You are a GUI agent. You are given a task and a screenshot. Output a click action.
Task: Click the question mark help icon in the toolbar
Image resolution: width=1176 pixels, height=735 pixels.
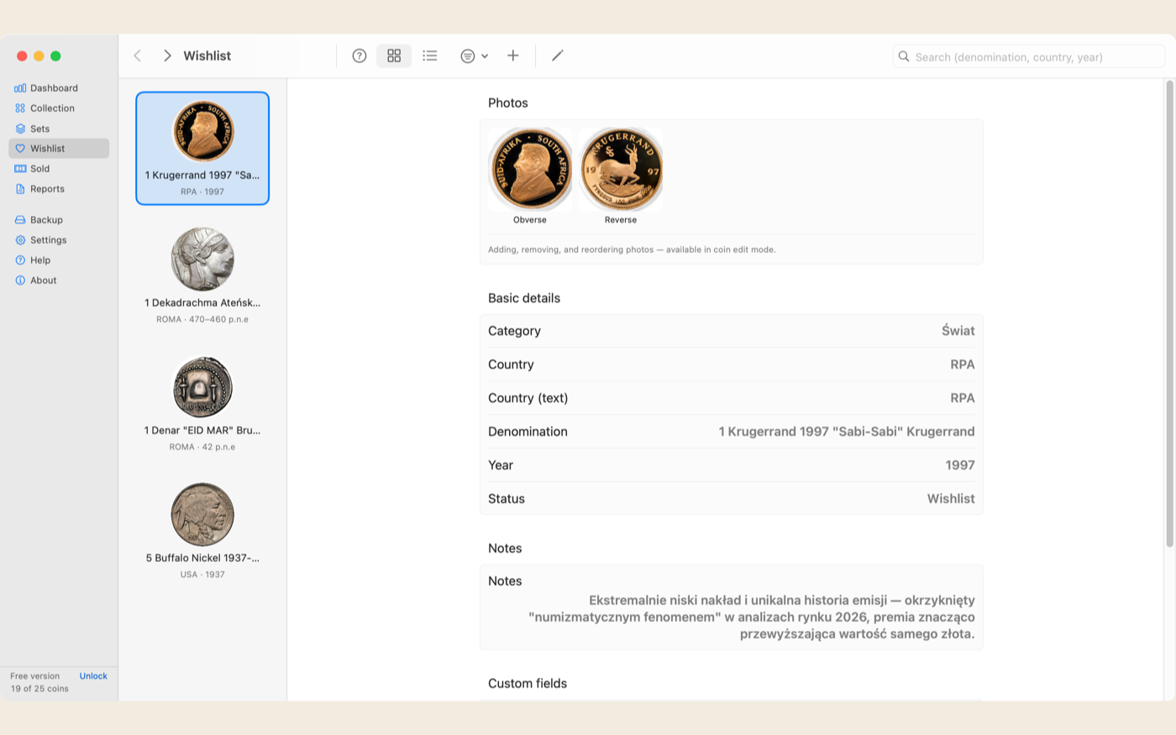tap(360, 55)
